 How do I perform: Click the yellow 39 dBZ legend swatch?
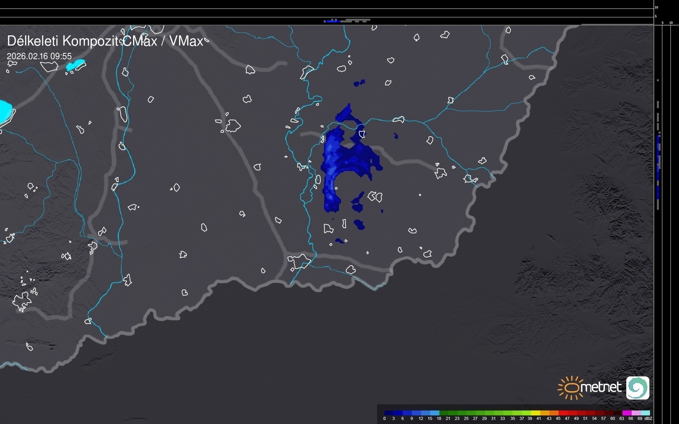tap(535, 413)
